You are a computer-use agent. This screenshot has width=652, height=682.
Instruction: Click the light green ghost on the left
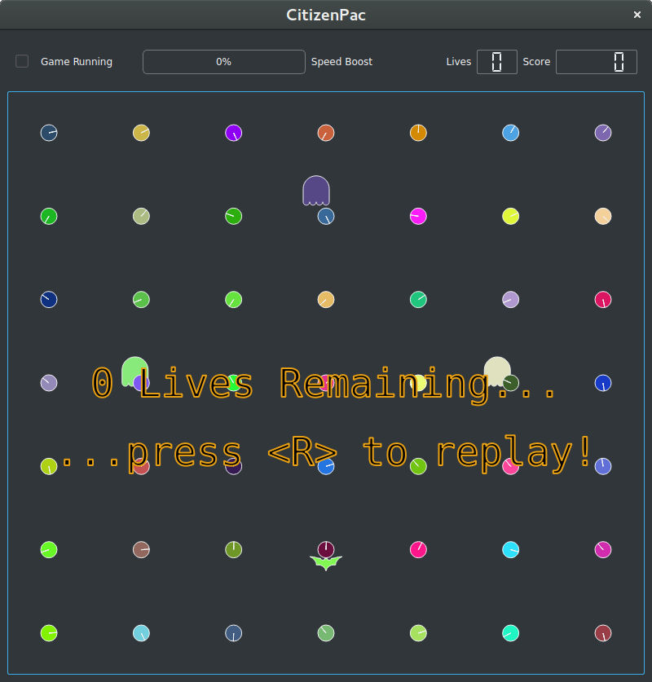point(134,371)
